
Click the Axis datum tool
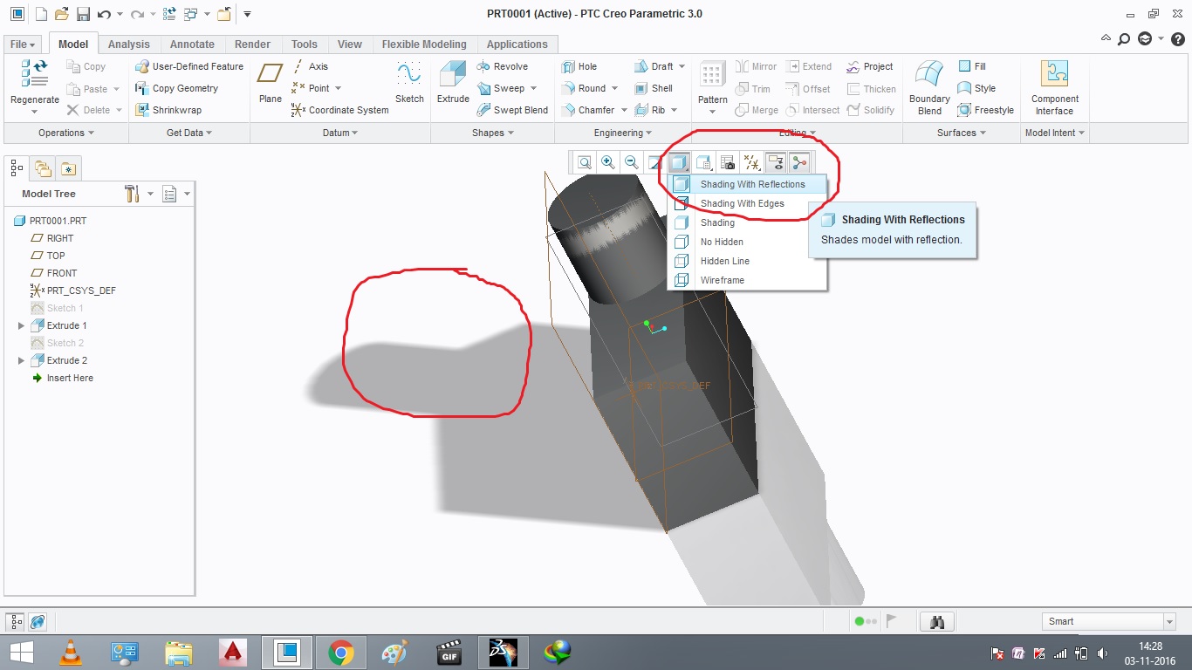click(310, 66)
